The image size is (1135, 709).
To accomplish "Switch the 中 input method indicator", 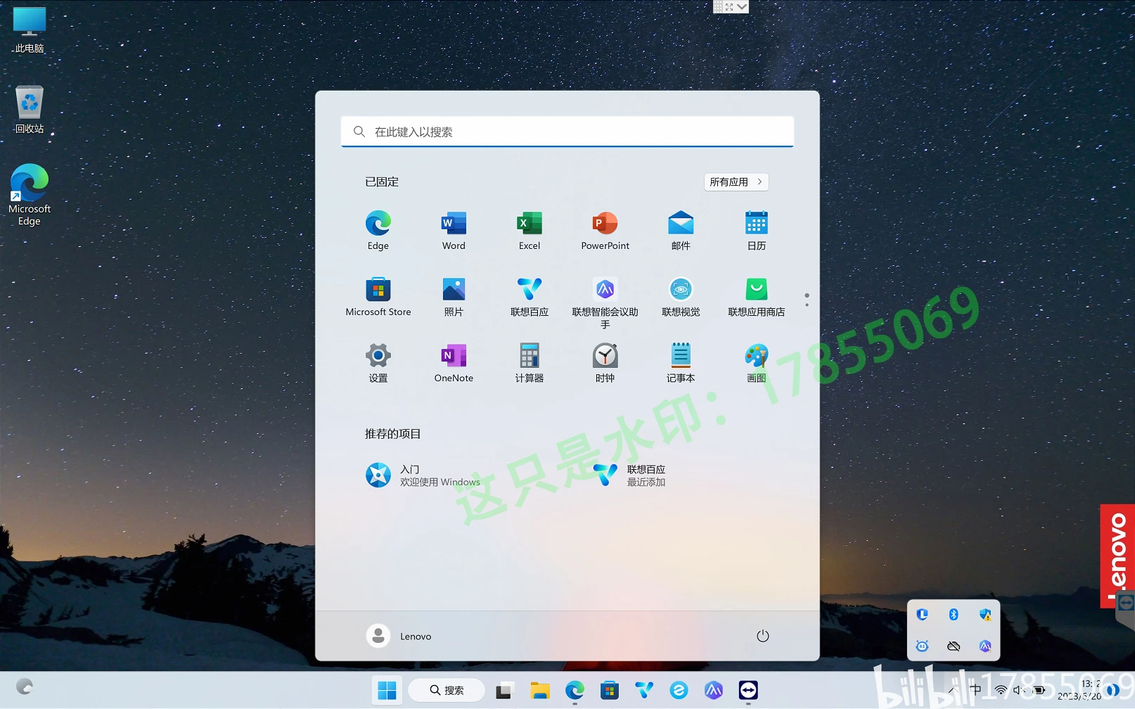I will (x=976, y=690).
